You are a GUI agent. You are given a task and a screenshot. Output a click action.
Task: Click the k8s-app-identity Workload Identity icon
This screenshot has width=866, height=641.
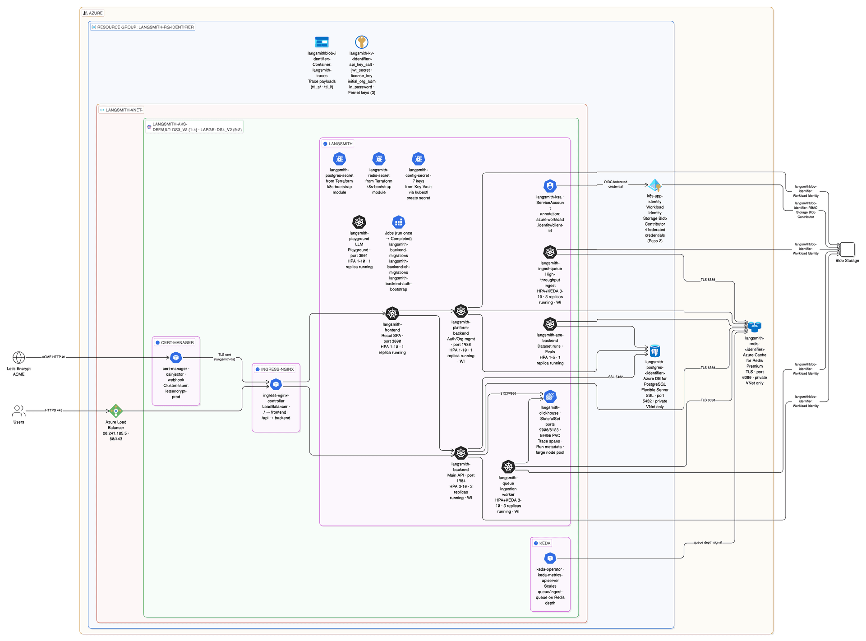(655, 185)
